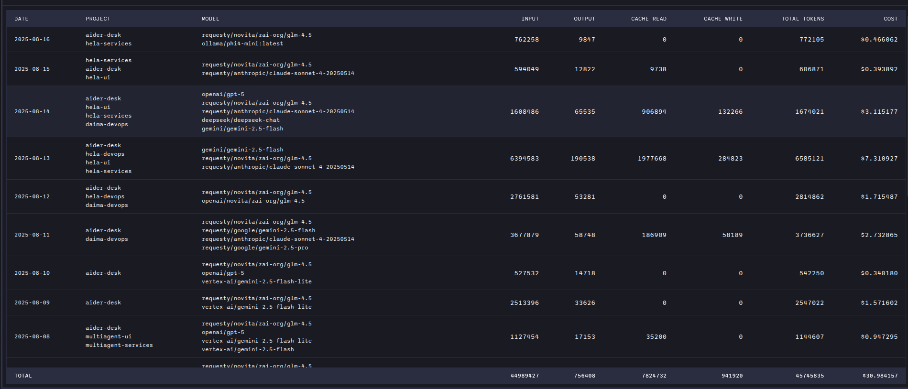
Task: Click cost value $0.466062
Action: [x=879, y=39]
